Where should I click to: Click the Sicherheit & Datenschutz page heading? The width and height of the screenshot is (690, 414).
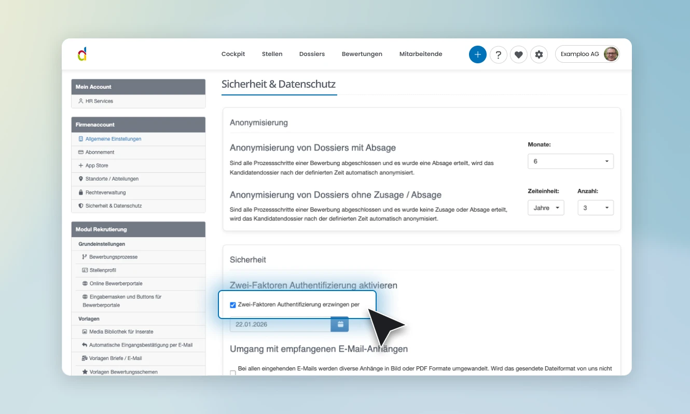pyautogui.click(x=279, y=84)
